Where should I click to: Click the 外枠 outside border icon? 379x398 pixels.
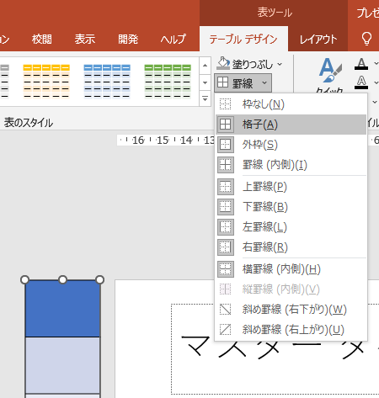point(226,145)
